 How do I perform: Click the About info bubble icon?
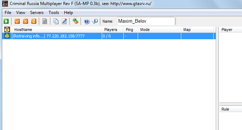click(x=95, y=21)
